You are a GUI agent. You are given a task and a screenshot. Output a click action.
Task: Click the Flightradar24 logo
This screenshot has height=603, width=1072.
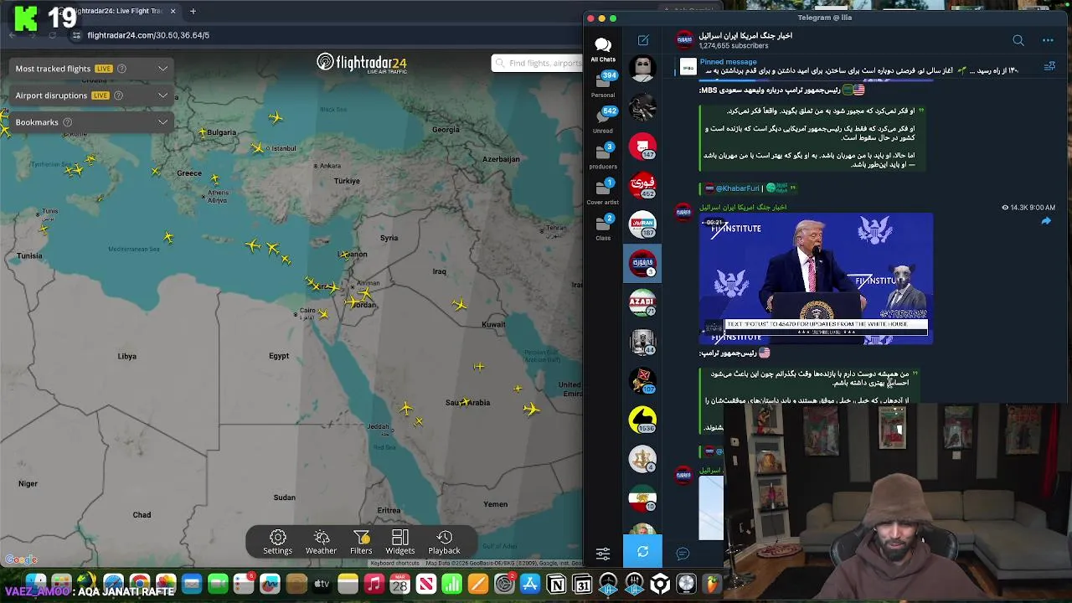point(362,63)
